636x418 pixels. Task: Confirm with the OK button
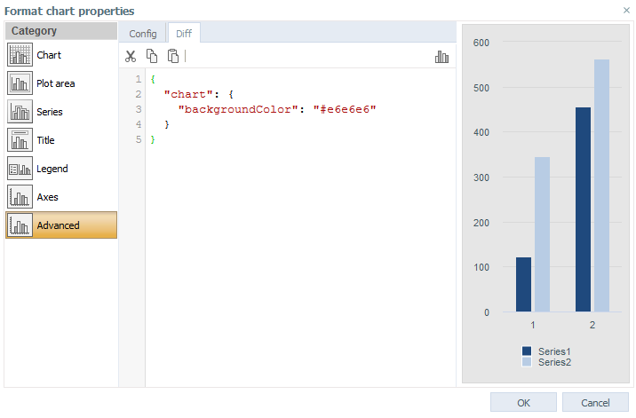[523, 403]
